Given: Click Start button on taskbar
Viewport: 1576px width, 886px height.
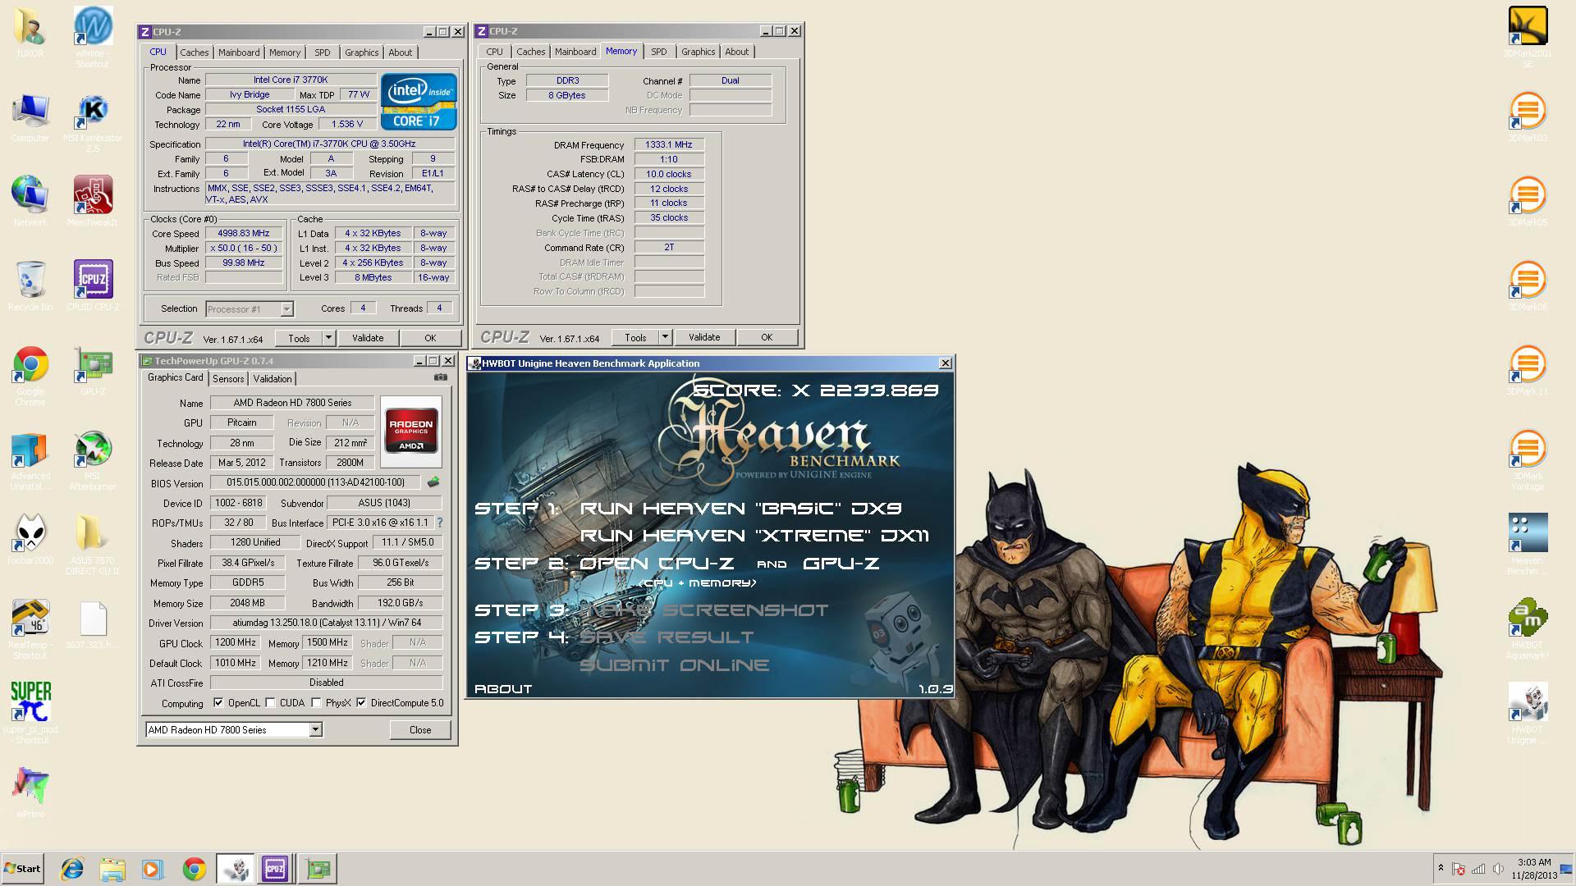Looking at the screenshot, I should coord(22,869).
